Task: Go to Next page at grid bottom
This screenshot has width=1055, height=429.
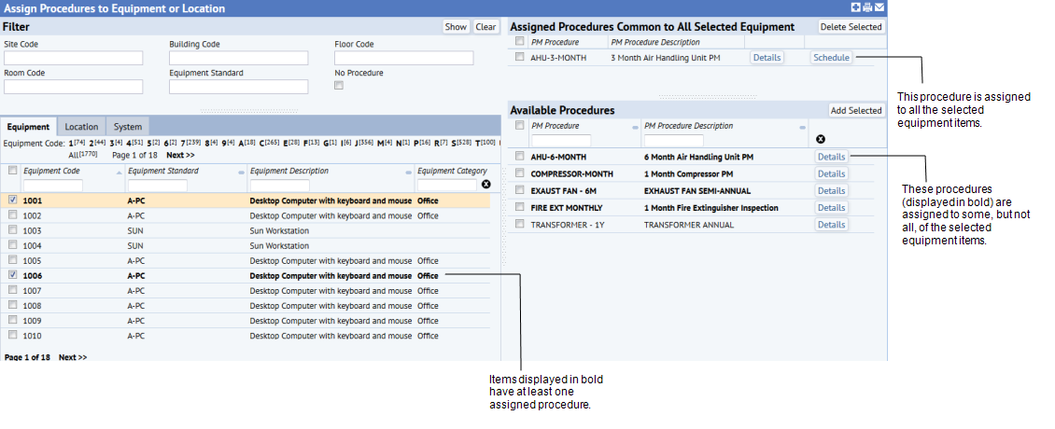Action: 73,357
